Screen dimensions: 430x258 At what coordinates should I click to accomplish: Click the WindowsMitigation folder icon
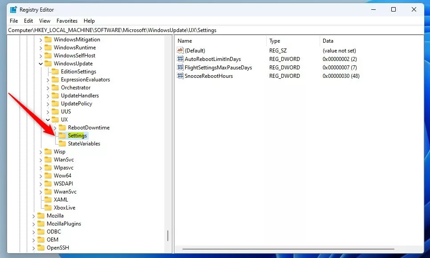click(x=48, y=40)
